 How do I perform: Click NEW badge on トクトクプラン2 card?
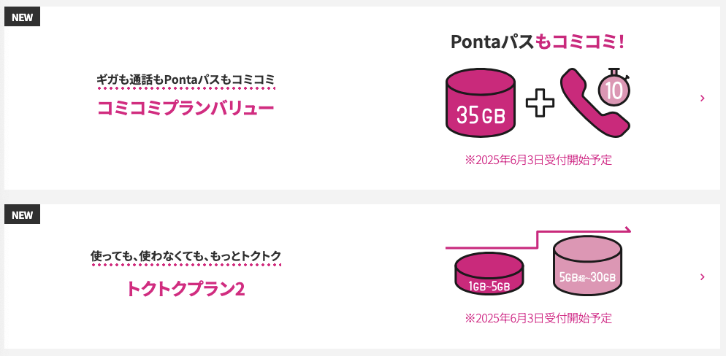pos(22,214)
